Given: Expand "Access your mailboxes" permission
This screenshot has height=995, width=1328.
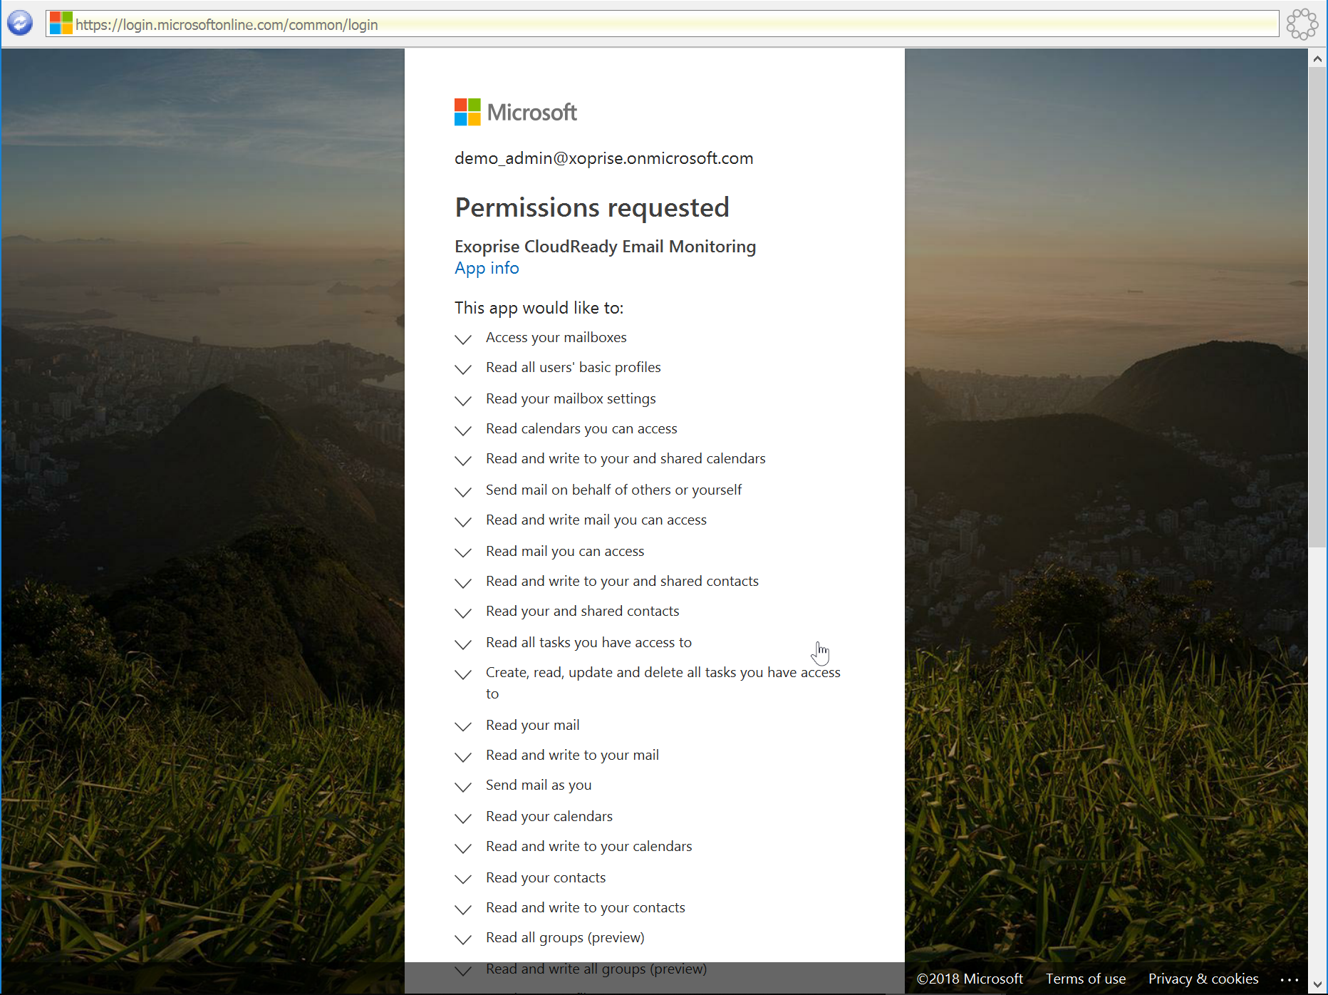Looking at the screenshot, I should pos(463,339).
